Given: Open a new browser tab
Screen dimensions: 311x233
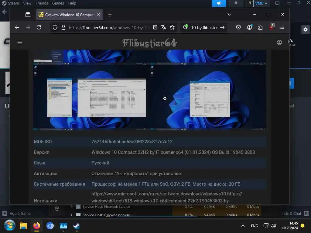Looking at the screenshot, I should (110, 15).
